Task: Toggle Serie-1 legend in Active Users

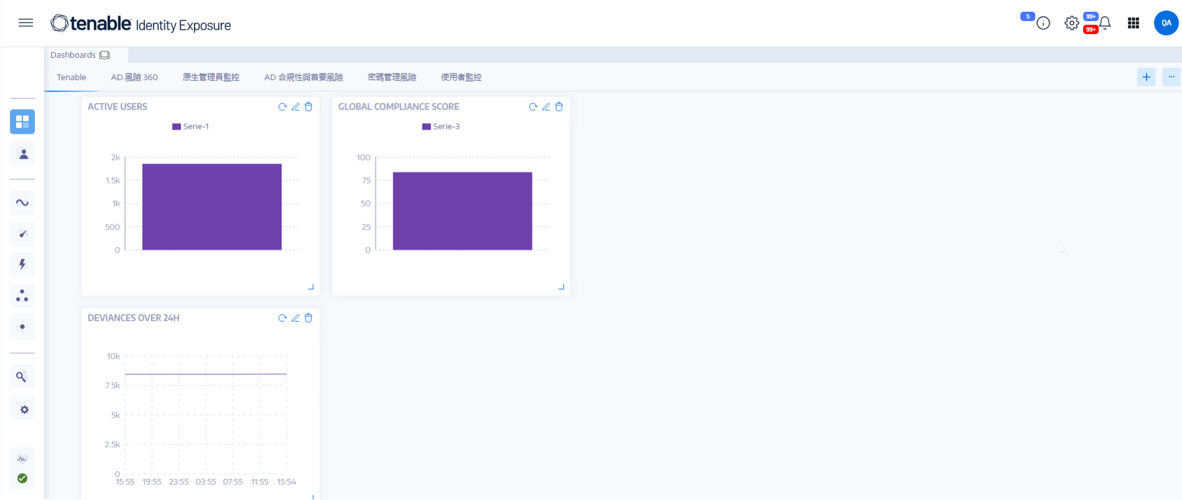Action: pyautogui.click(x=190, y=126)
